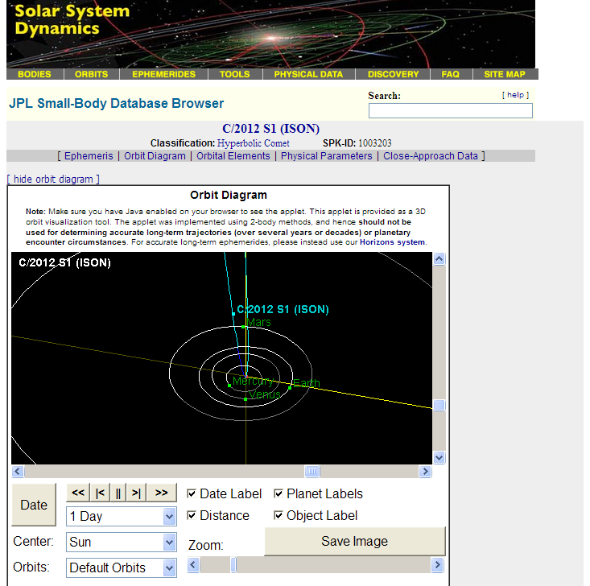
Task: Step back one frame with |< button
Action: (x=99, y=493)
